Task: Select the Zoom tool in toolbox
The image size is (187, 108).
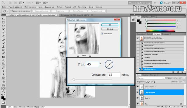Action: tap(3, 92)
